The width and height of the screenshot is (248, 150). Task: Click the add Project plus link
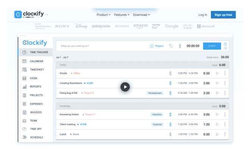coord(157,46)
